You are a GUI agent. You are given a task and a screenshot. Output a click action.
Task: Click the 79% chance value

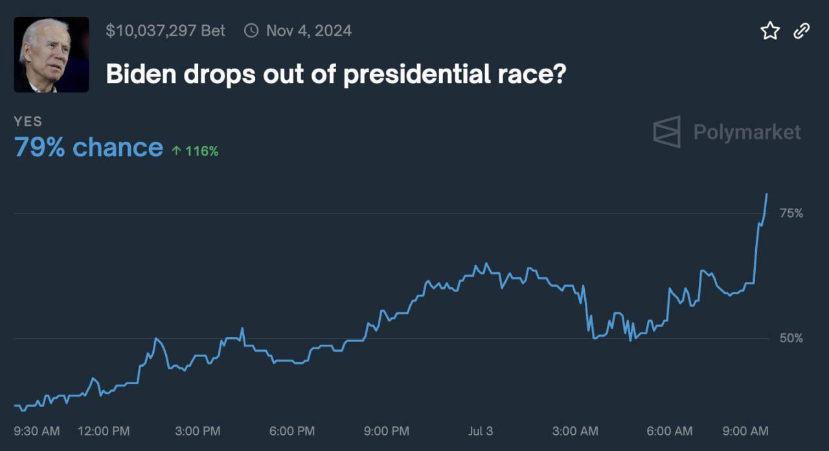88,148
